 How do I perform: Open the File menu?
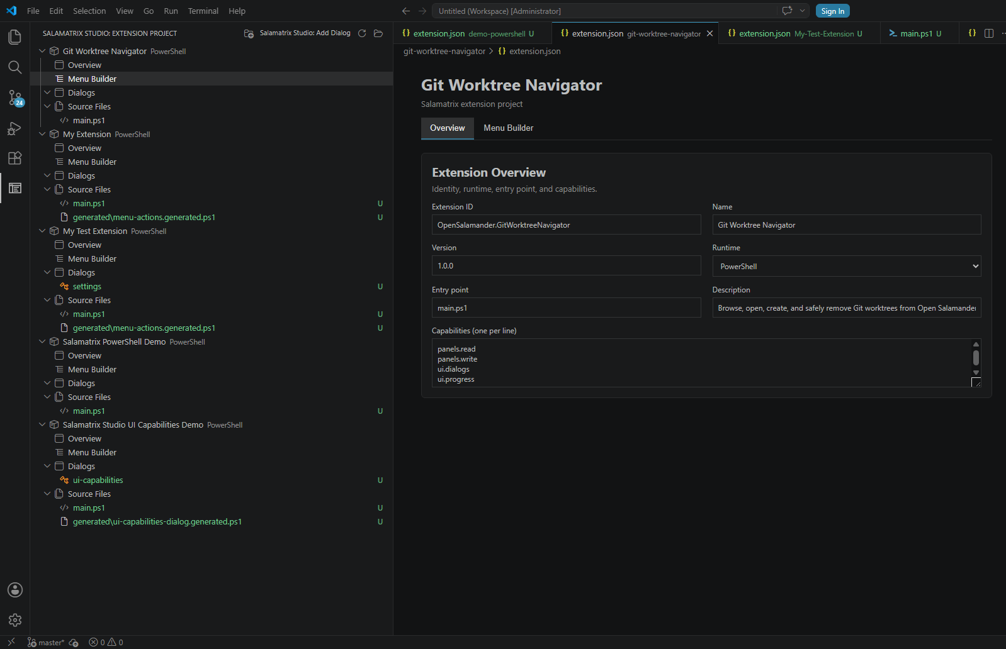point(33,11)
